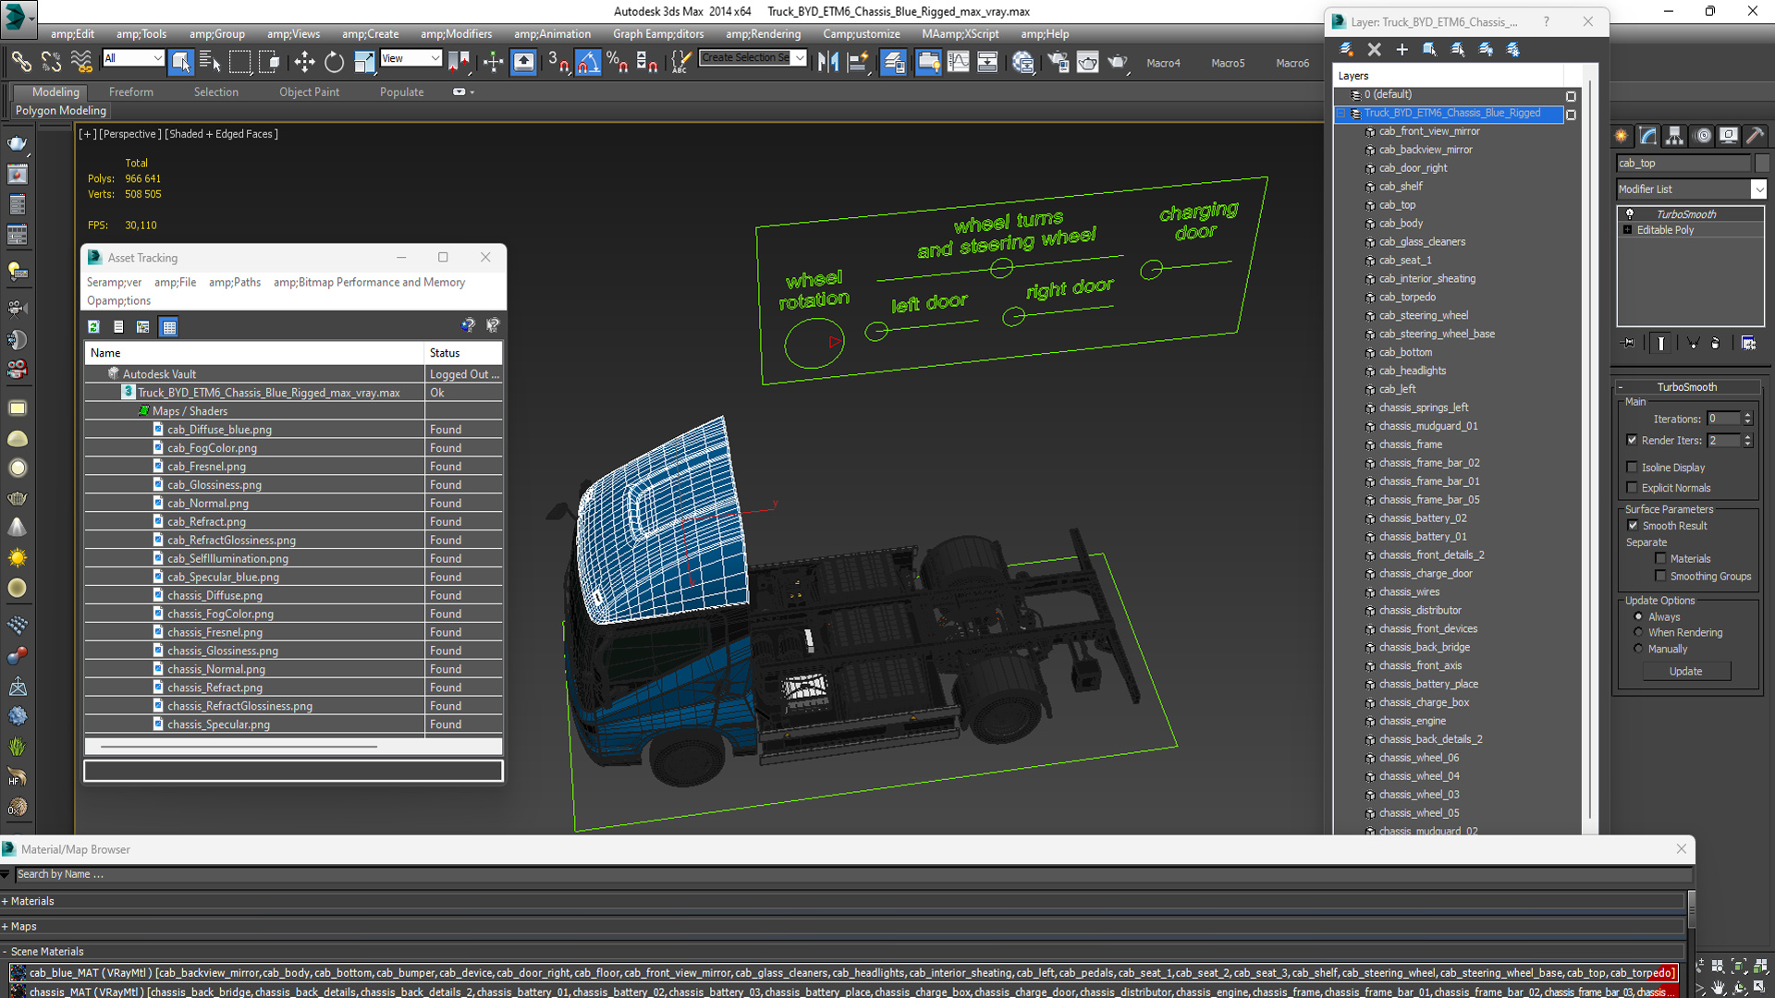The image size is (1775, 998).
Task: Click the TurboSmooth Update button
Action: pyautogui.click(x=1685, y=671)
